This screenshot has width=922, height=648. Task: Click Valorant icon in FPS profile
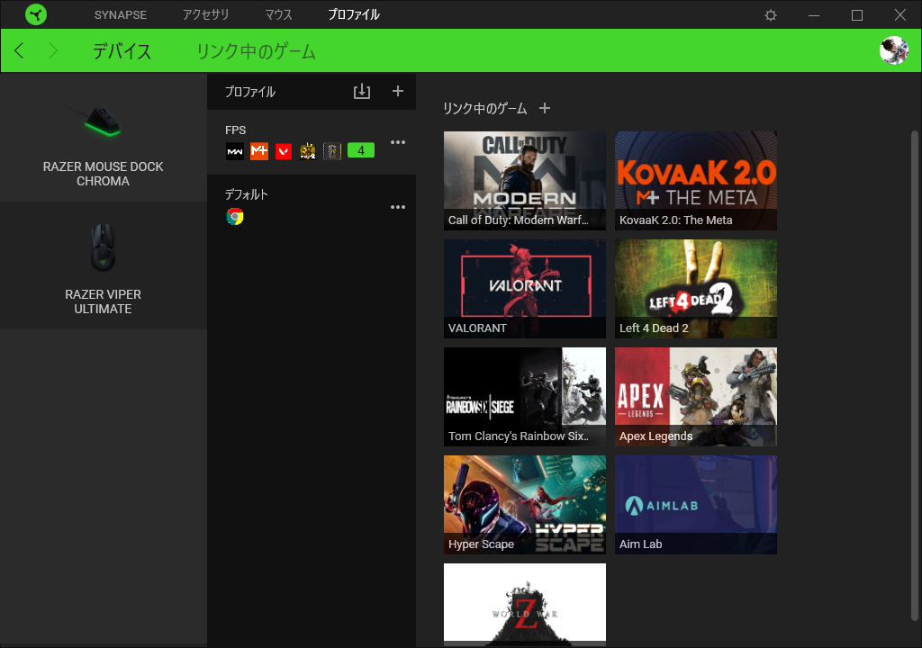[284, 151]
